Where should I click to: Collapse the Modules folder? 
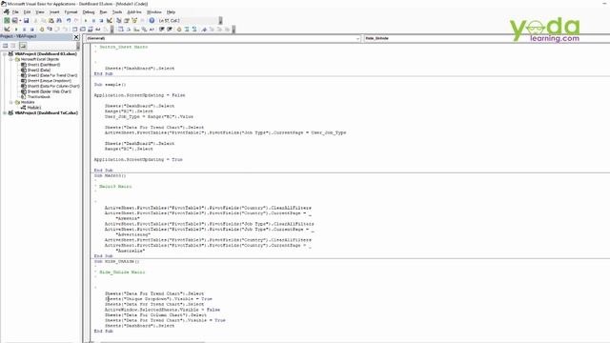point(10,102)
